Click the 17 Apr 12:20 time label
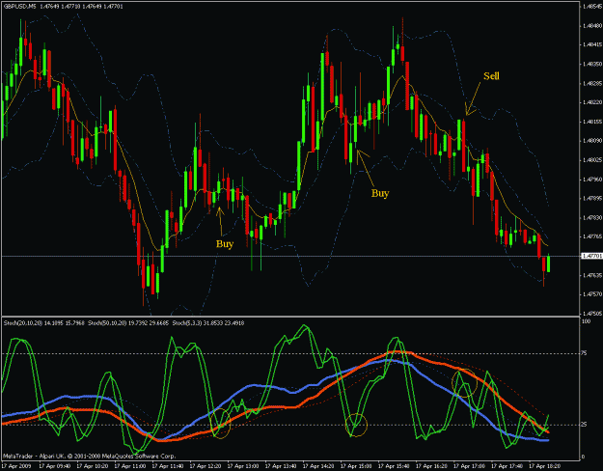 [205, 466]
